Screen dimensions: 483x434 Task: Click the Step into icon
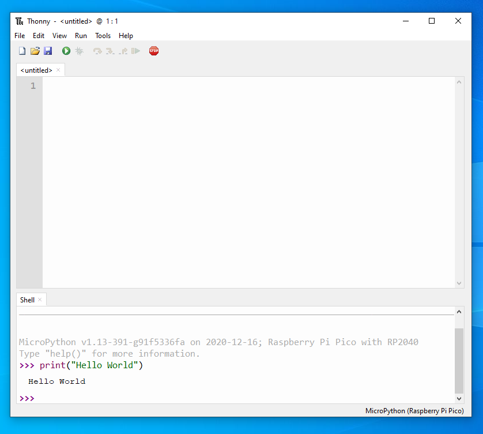pyautogui.click(x=110, y=51)
